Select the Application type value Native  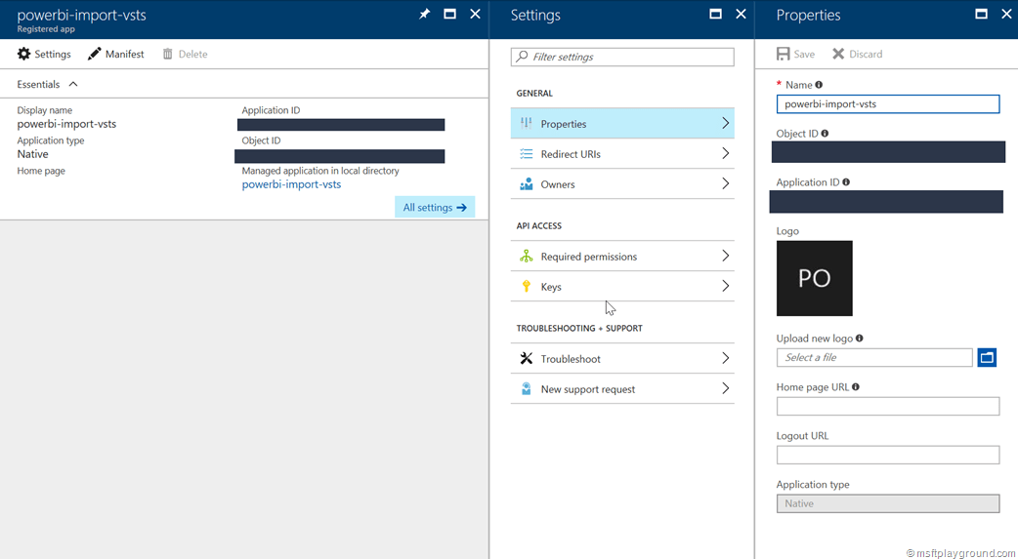32,154
